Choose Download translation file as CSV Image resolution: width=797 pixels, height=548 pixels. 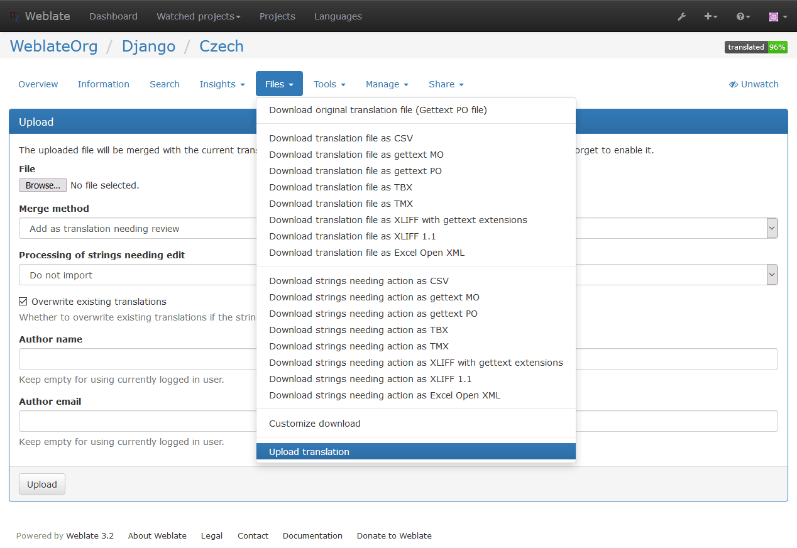tap(416, 138)
